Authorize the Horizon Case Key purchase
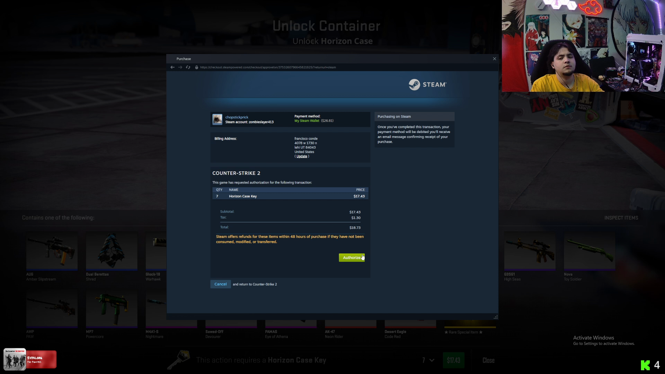 point(352,258)
